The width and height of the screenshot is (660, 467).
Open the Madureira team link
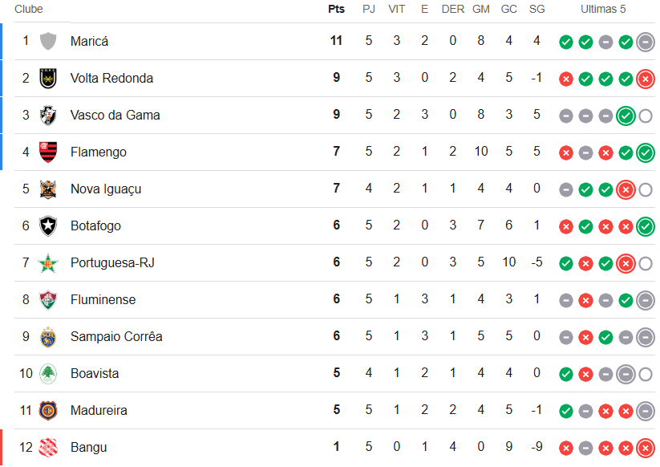coord(99,410)
